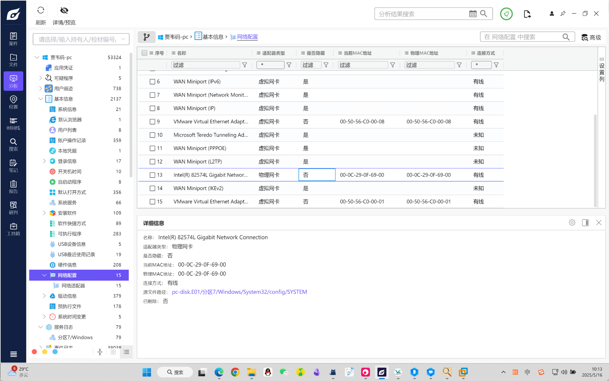The width and height of the screenshot is (609, 381).
Task: Click the detail panel settings gear
Action: (572, 223)
